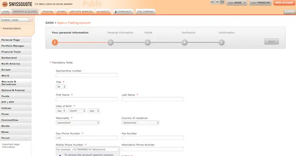Open the birth year dropdown
The width and height of the screenshot is (296, 156).
94,111
